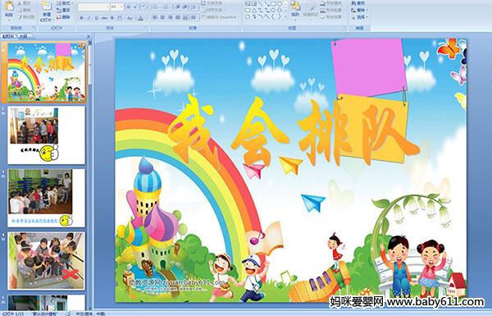Click the Shape Fill color option
The image size is (492, 316).
click(x=332, y=3)
